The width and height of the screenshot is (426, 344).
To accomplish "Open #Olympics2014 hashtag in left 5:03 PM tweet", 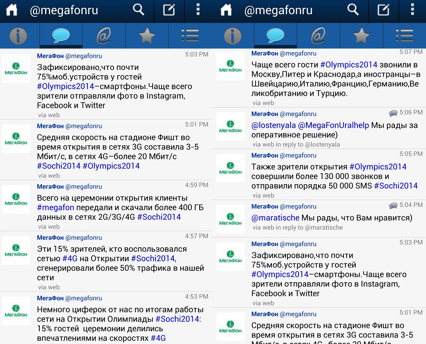I will click(x=66, y=86).
